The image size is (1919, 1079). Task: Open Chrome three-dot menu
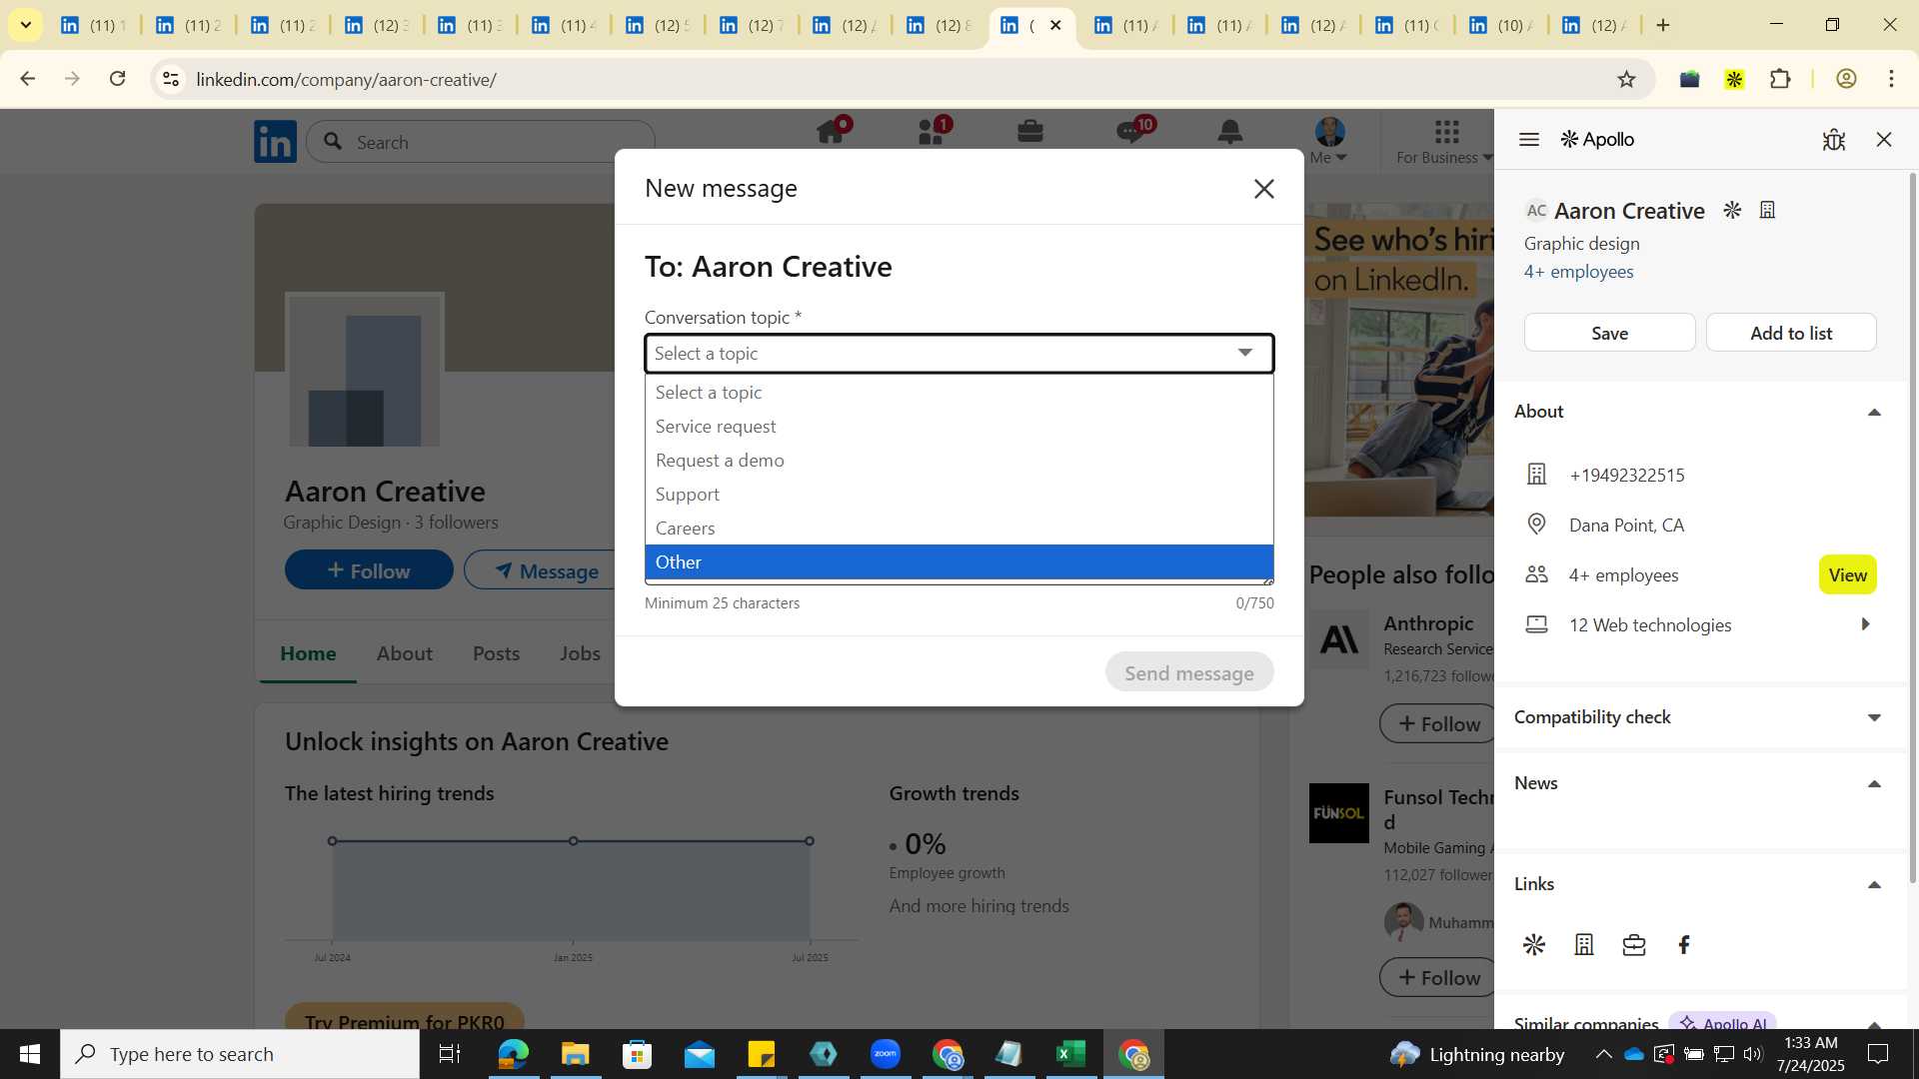(x=1891, y=79)
